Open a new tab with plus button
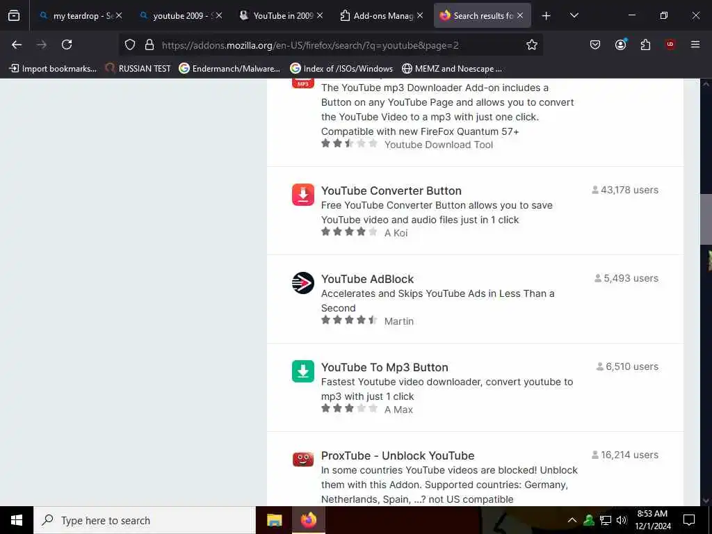Screen dimensions: 712x534 click(x=547, y=16)
